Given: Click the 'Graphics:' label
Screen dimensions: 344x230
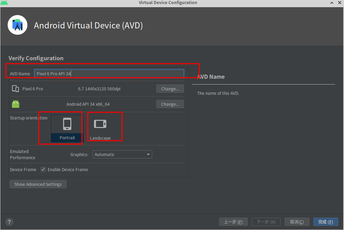Looking at the screenshot, I should point(79,154).
